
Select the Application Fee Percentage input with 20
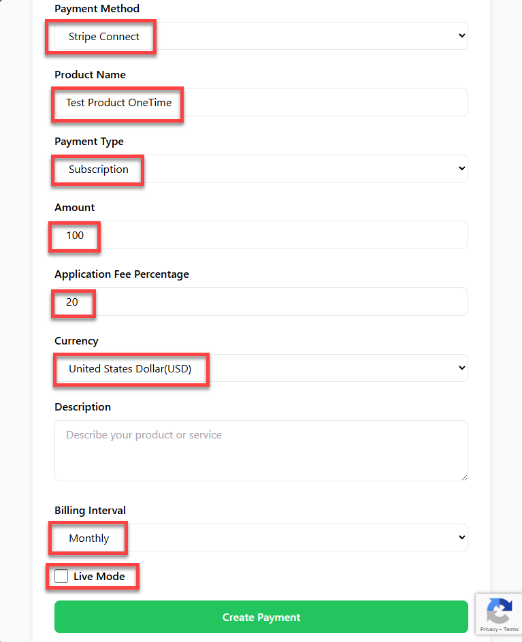pyautogui.click(x=261, y=302)
